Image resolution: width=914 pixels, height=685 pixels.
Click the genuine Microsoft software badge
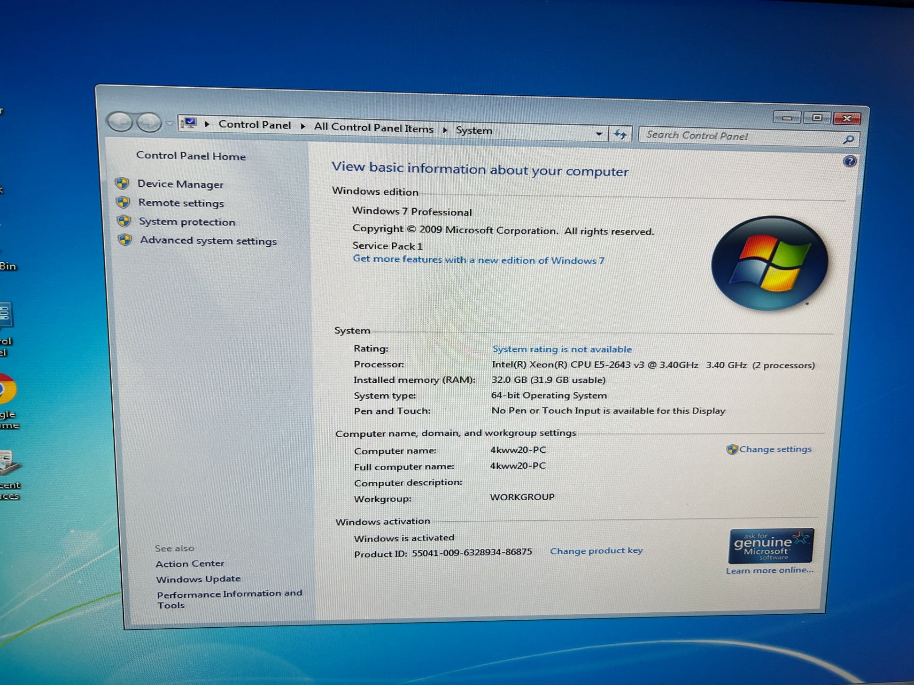click(x=770, y=546)
